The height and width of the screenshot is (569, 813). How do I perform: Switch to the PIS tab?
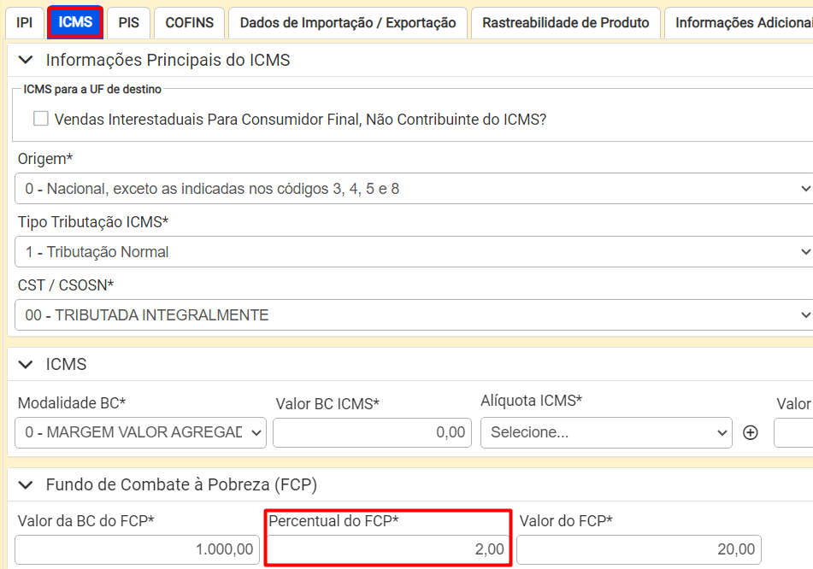pyautogui.click(x=129, y=23)
